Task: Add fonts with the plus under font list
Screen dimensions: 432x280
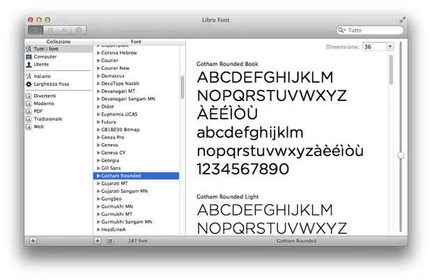Action: tap(98, 241)
